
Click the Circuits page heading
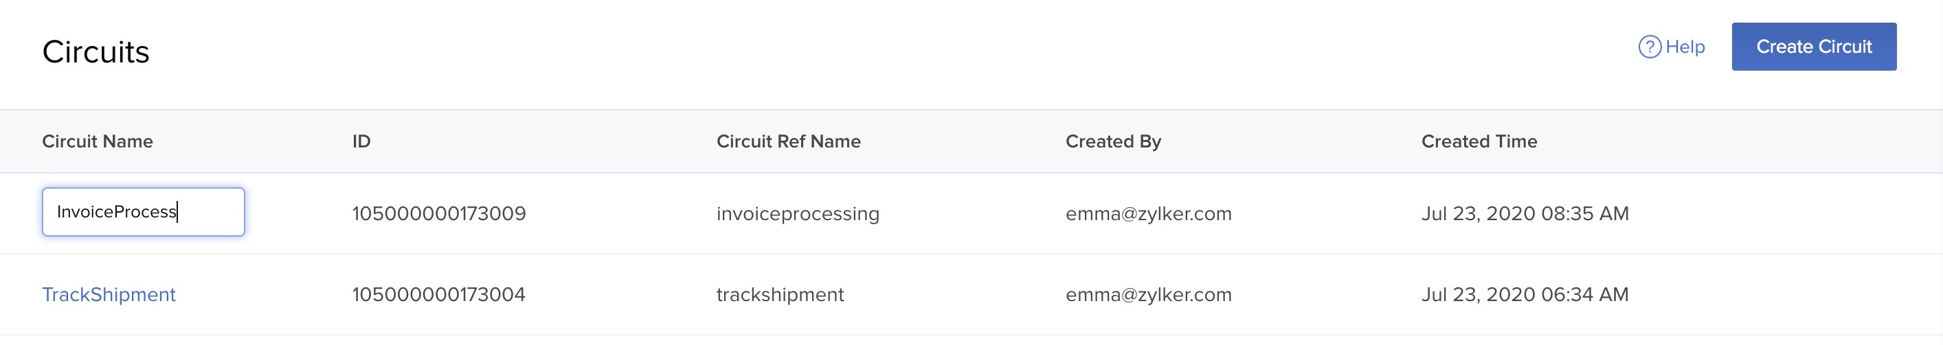pyautogui.click(x=96, y=52)
